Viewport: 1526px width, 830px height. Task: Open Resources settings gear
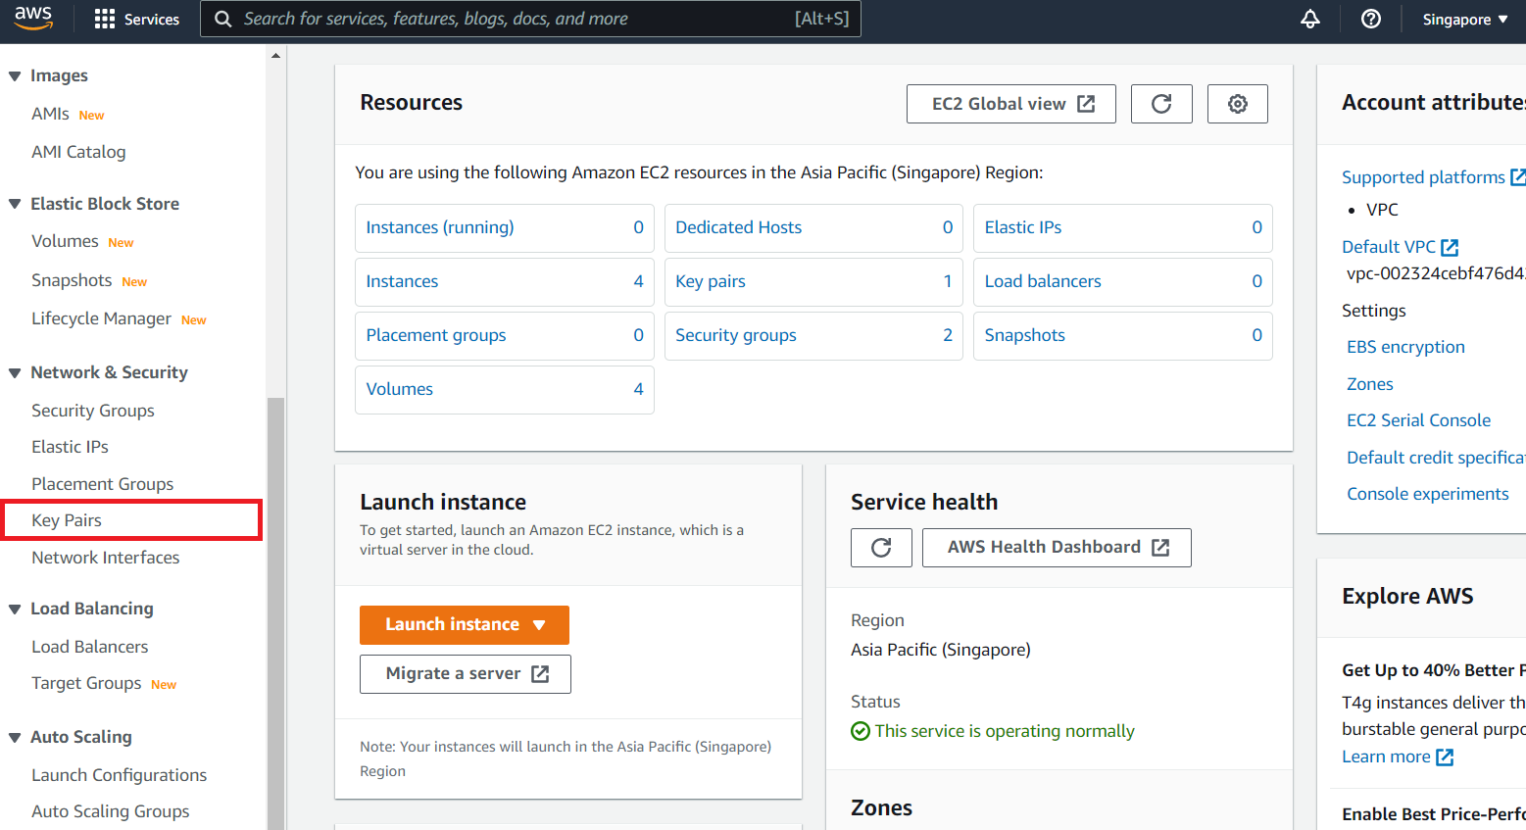click(x=1238, y=104)
